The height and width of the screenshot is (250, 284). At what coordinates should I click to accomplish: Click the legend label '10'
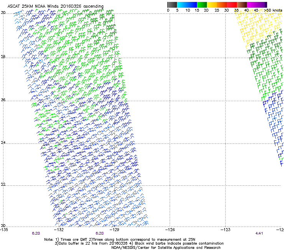coord(188,10)
